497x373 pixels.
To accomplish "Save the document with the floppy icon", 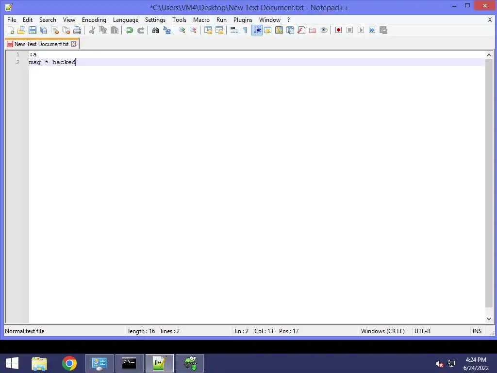I will (33, 30).
